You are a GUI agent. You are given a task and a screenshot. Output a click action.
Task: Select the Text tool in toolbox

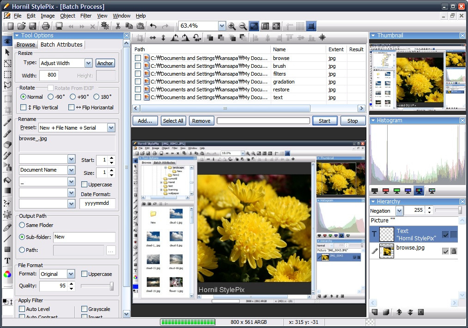pyautogui.click(x=7, y=261)
